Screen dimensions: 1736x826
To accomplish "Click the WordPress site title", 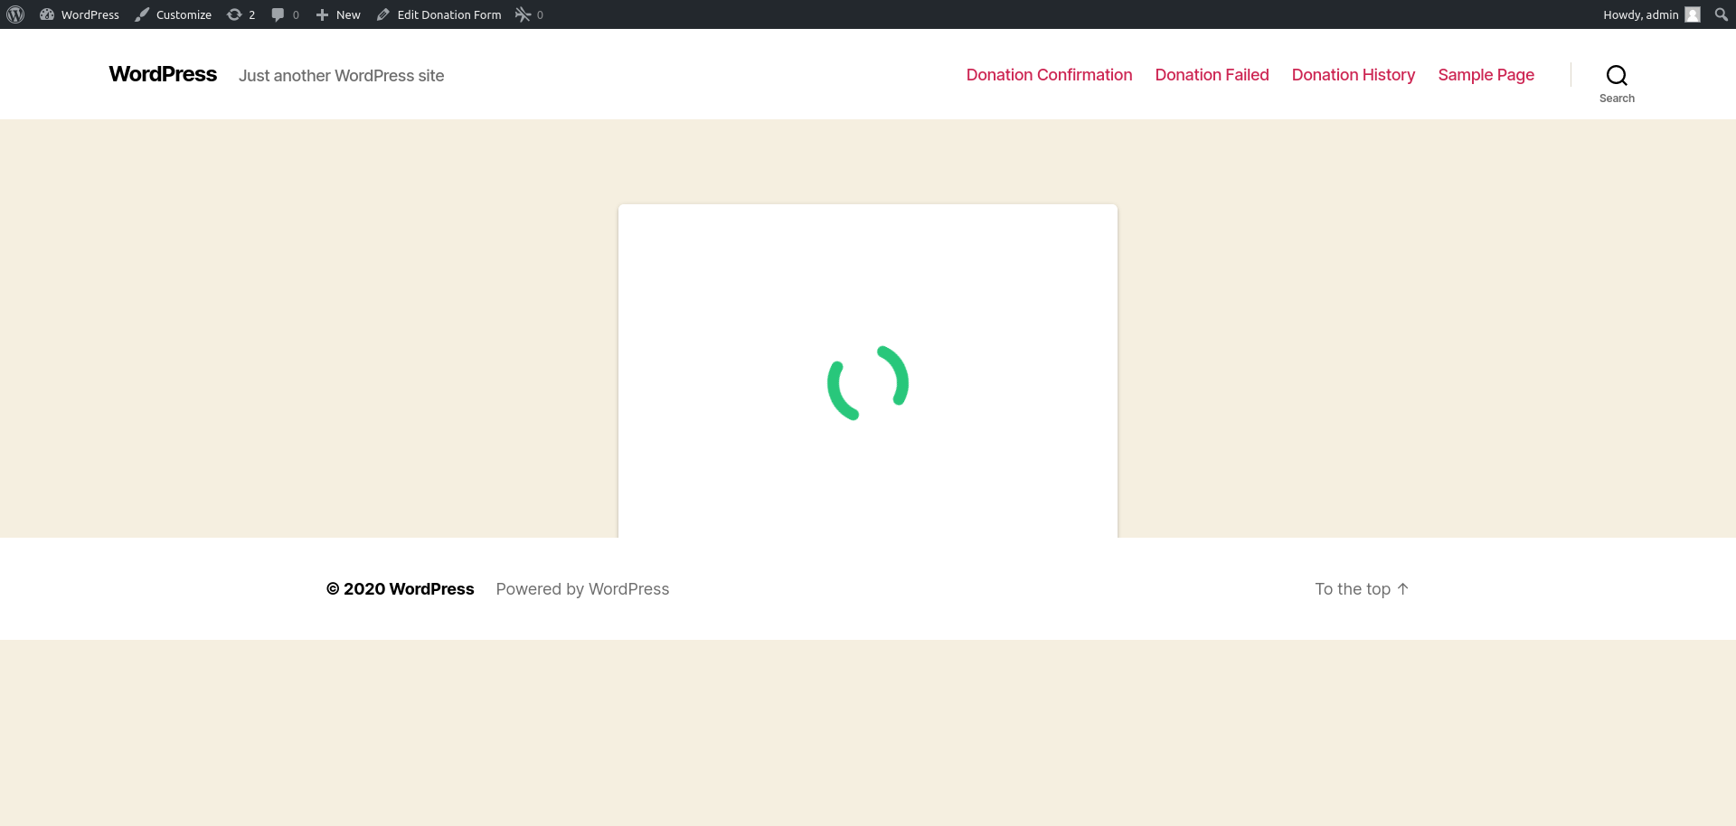I will click(x=163, y=74).
